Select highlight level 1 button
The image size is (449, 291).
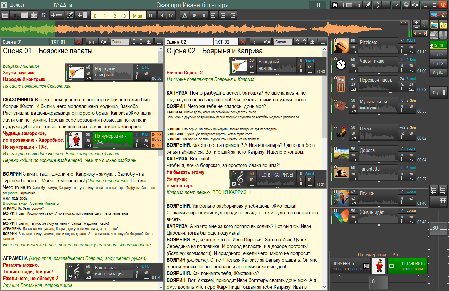tap(105, 16)
